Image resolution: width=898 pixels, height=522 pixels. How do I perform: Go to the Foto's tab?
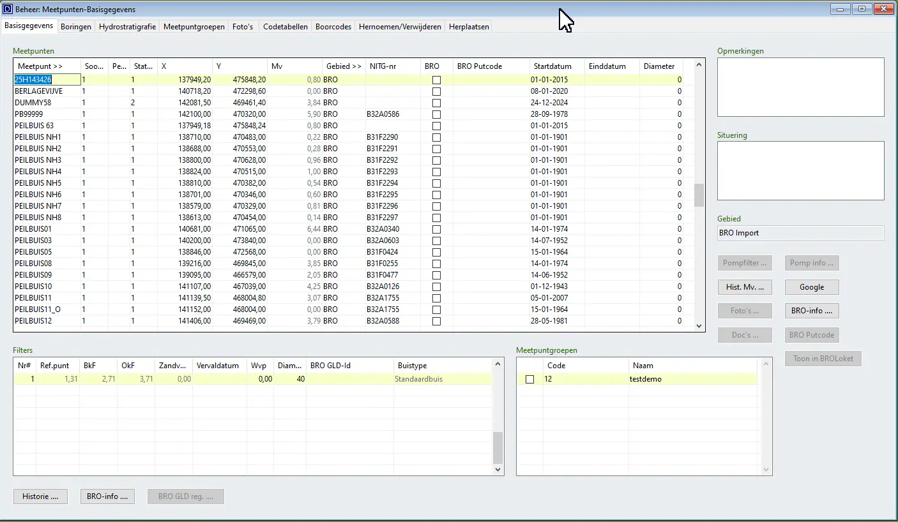243,27
